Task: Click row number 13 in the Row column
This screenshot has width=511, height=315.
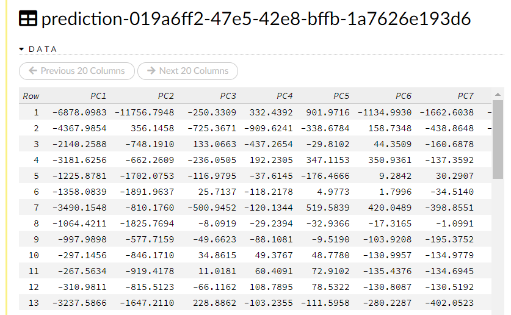Action: tap(34, 303)
